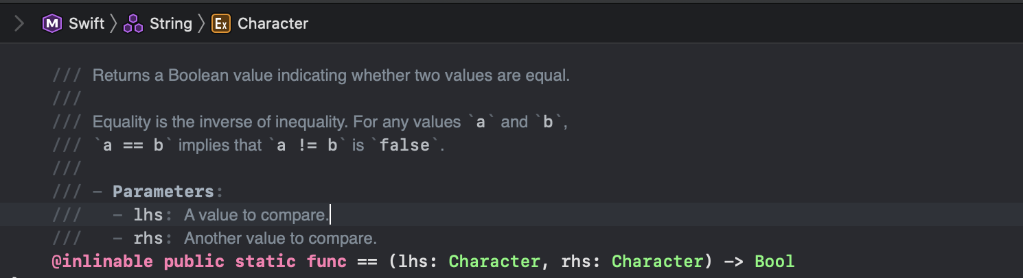Click the 'Another value to compare.' comment
Image resolution: width=1023 pixels, height=278 pixels.
pyautogui.click(x=281, y=239)
